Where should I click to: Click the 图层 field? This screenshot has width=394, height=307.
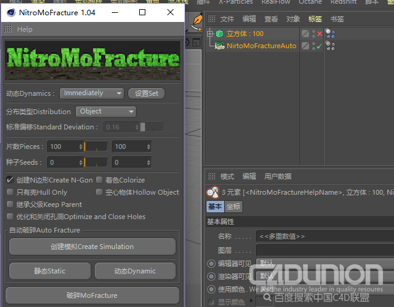pos(325,250)
